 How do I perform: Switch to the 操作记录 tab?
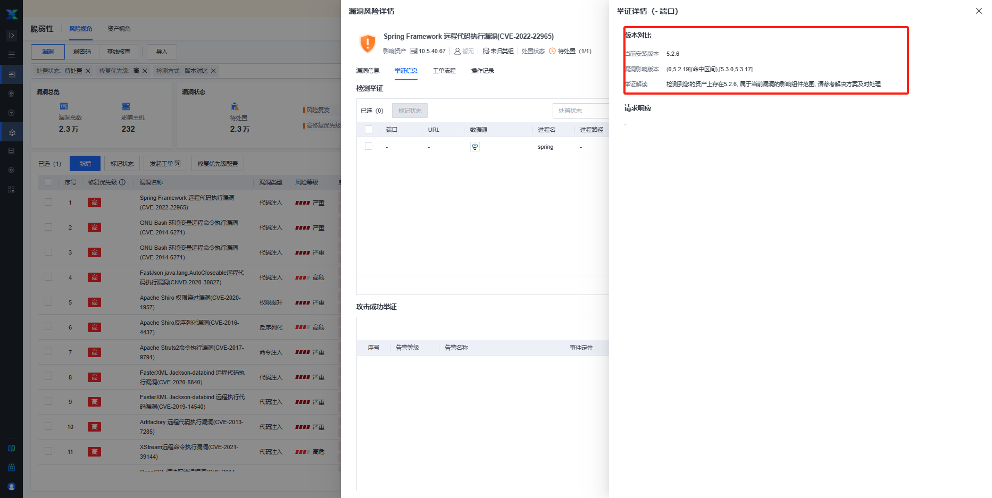(482, 71)
